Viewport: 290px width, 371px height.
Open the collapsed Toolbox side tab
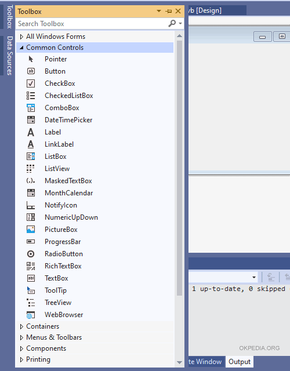point(9,17)
